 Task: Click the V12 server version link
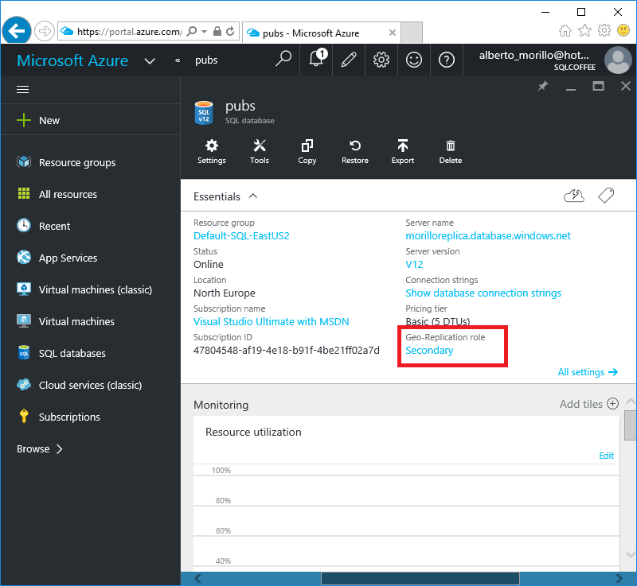click(x=414, y=265)
